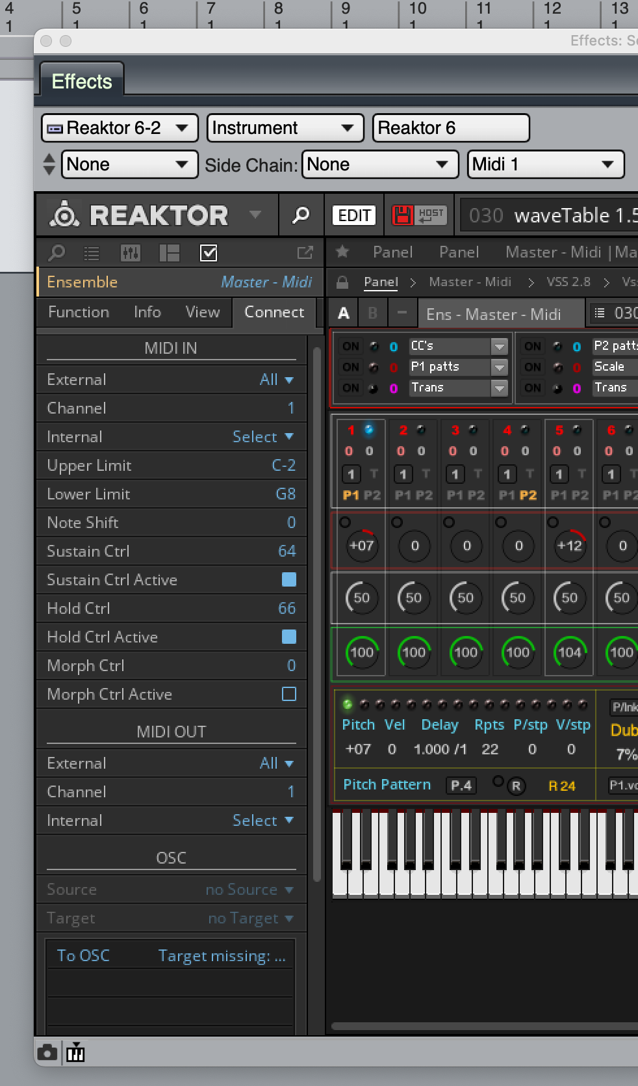
Task: Toggle the Hold Ctrl Active checkbox
Action: (x=289, y=637)
